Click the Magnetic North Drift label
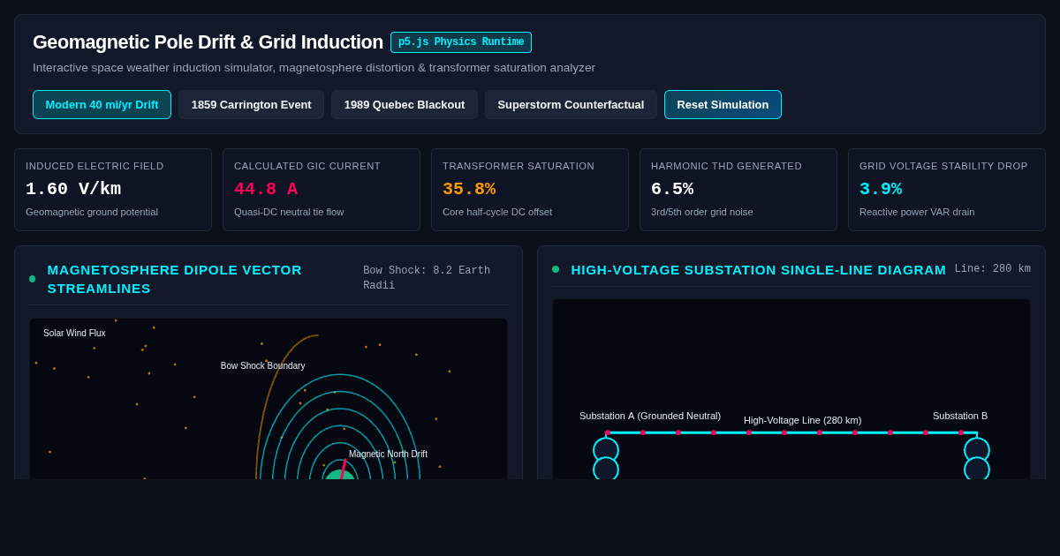 [x=388, y=454]
